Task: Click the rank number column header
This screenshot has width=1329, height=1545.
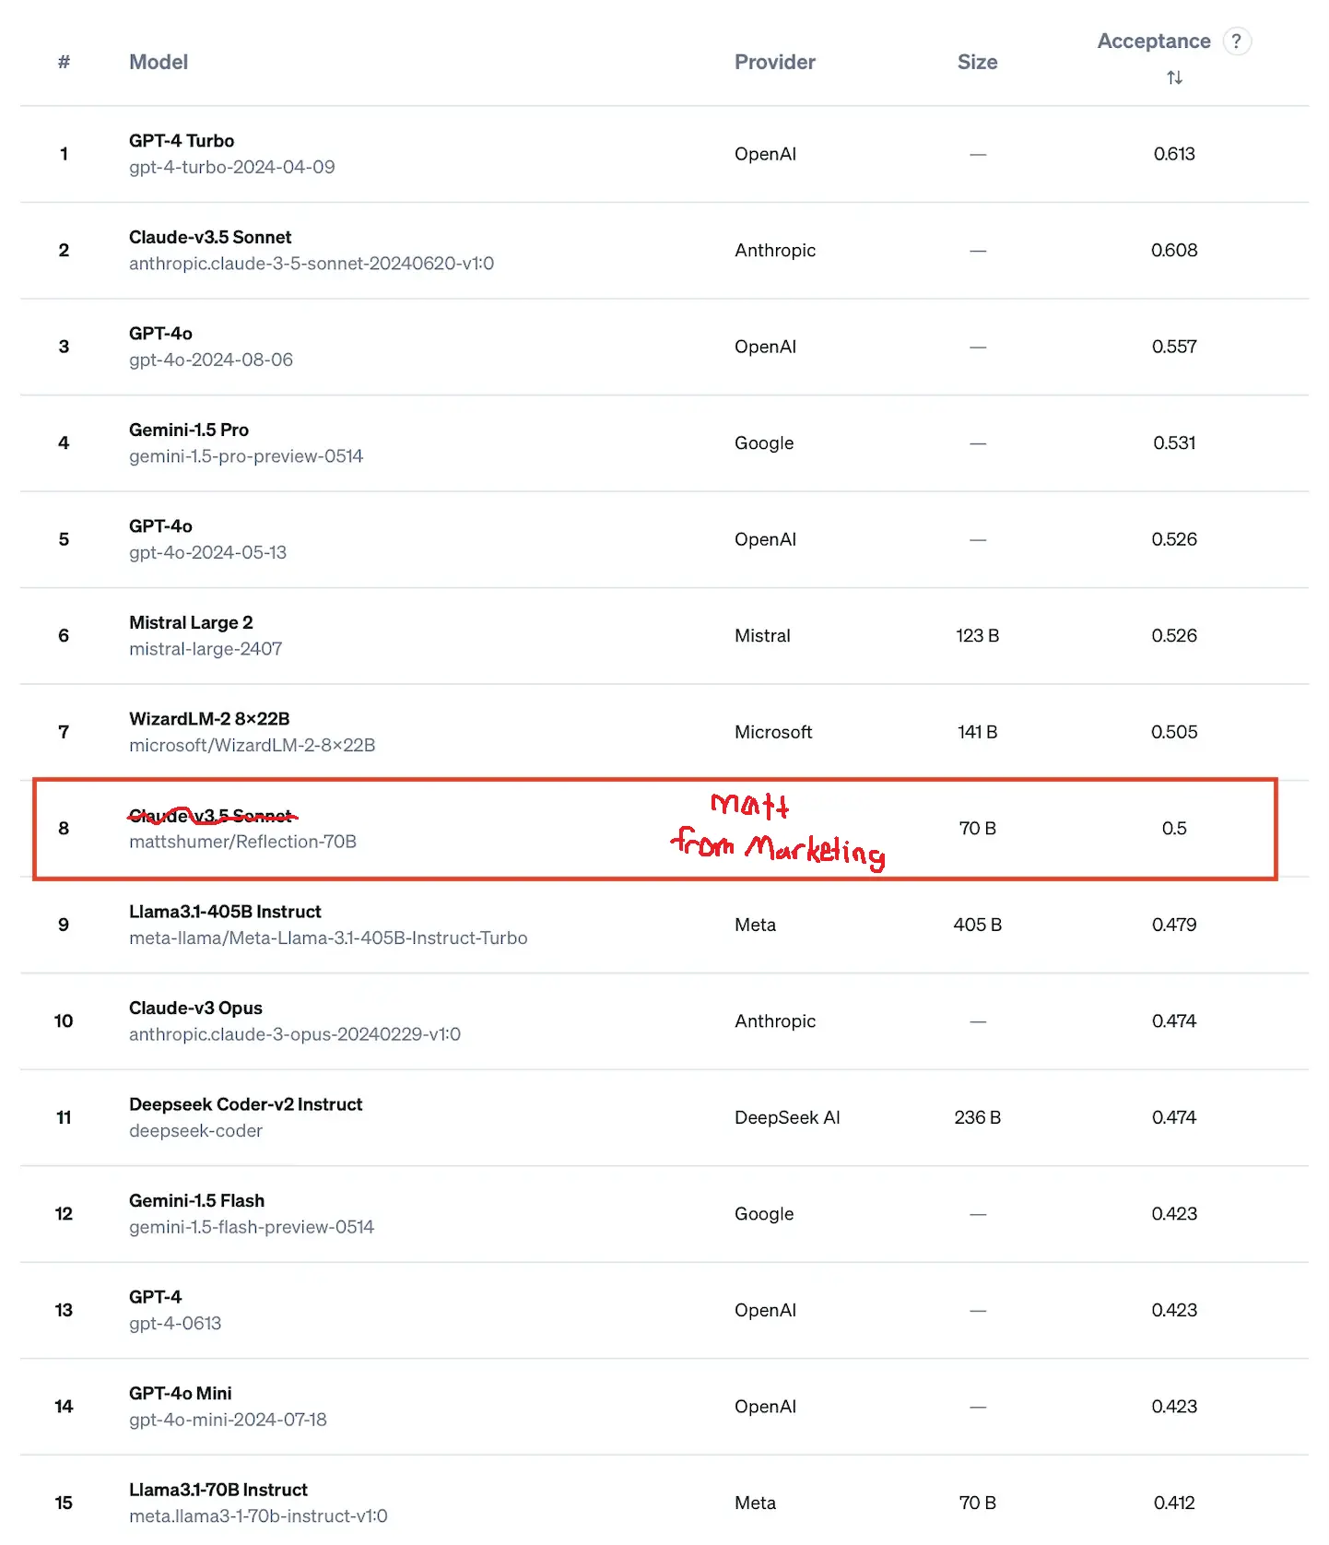Action: click(64, 62)
